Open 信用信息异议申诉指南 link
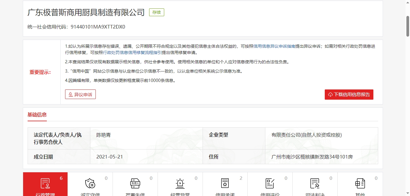The height and width of the screenshot is (196, 410). click(x=274, y=46)
